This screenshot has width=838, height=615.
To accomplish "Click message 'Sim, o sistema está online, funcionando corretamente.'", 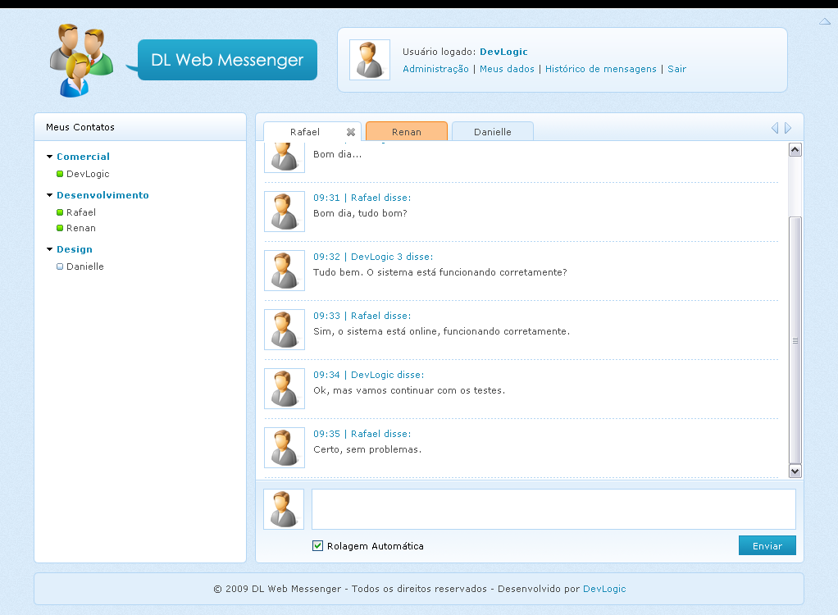I will pyautogui.click(x=441, y=331).
